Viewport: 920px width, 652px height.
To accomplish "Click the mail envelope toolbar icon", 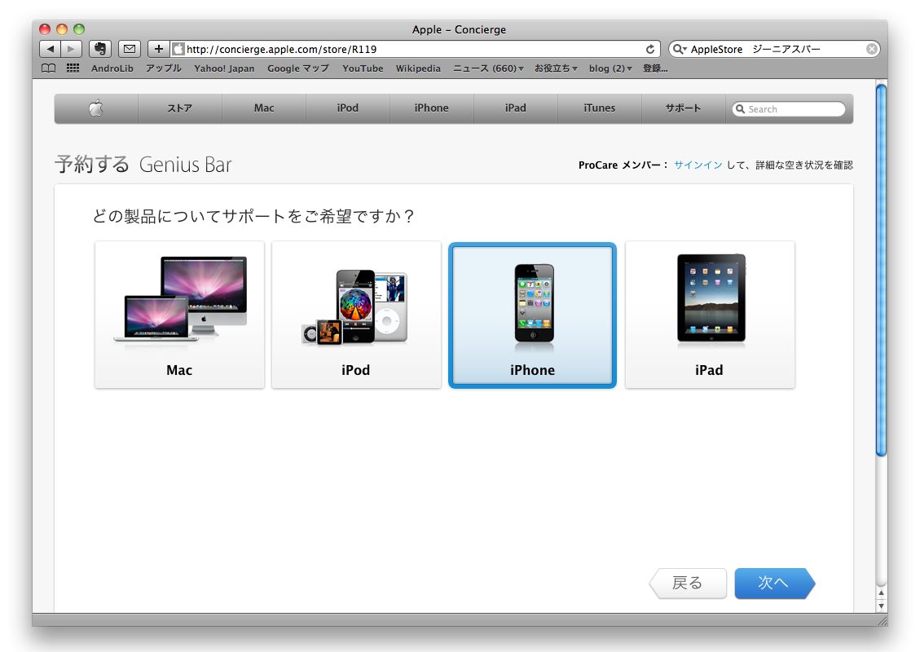I will 130,49.
